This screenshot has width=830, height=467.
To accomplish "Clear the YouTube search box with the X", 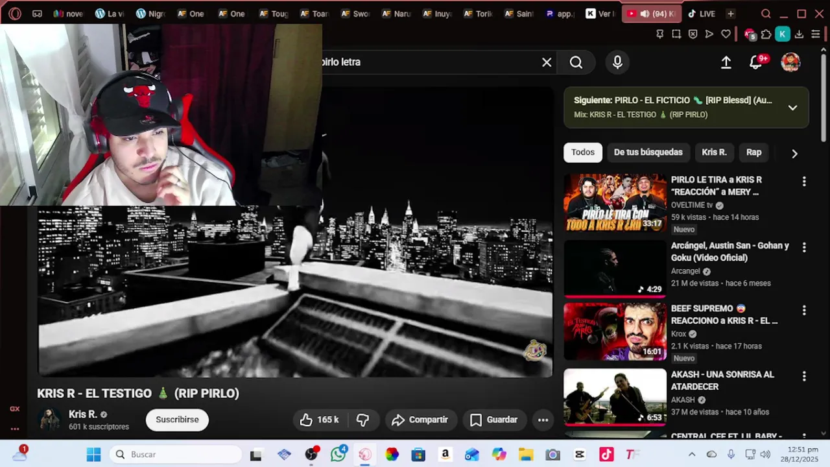I will [x=547, y=62].
